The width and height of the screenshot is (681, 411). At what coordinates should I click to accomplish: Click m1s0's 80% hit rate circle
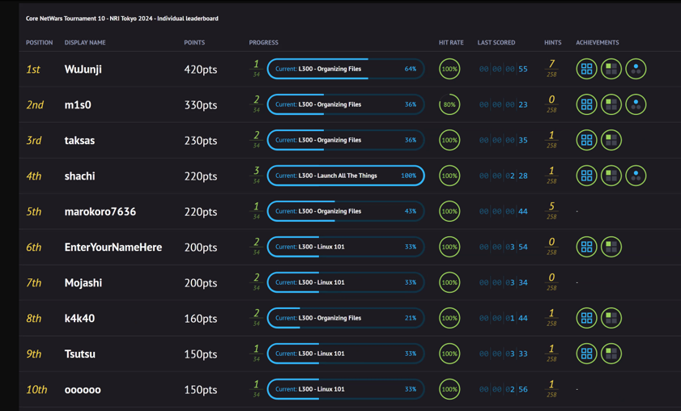pos(449,105)
